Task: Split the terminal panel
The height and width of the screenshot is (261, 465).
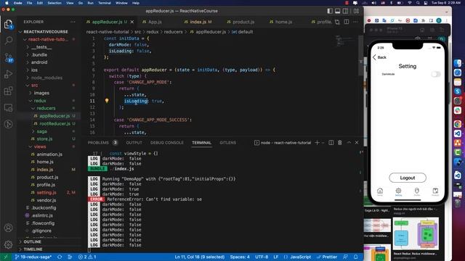Action: coord(331,143)
